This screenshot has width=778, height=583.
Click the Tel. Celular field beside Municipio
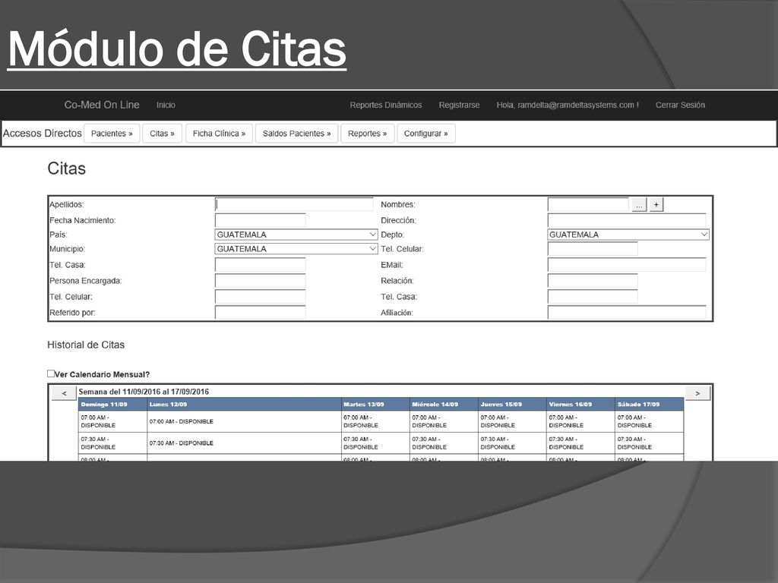click(593, 249)
